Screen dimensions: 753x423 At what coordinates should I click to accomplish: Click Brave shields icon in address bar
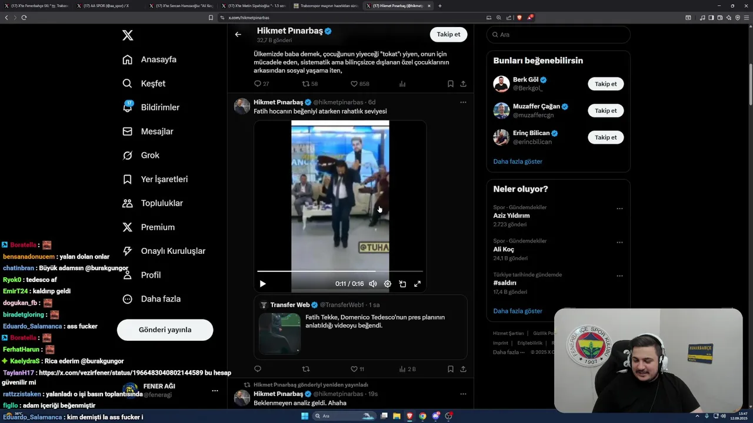click(x=519, y=18)
